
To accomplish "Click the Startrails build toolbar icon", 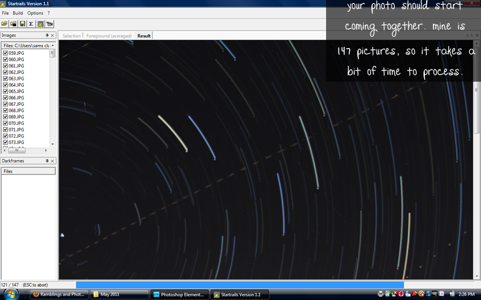I will [40, 24].
